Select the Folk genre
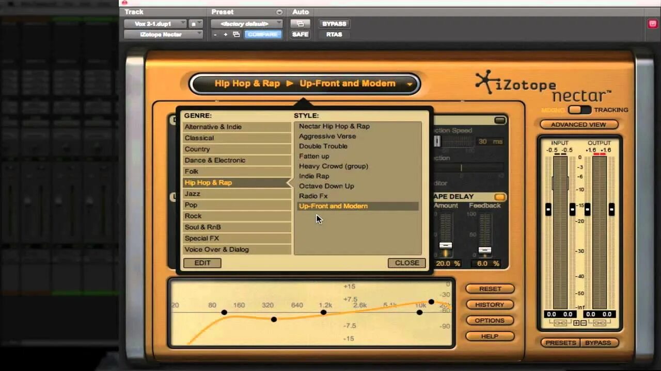 click(x=237, y=172)
